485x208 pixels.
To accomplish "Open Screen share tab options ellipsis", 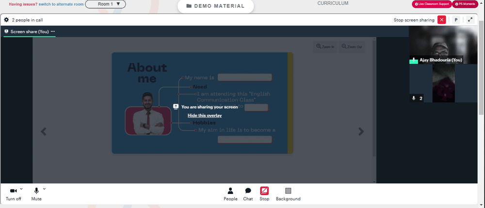I will (53, 31).
